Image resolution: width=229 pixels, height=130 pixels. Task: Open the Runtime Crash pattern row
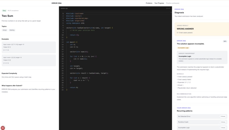click(x=202, y=122)
